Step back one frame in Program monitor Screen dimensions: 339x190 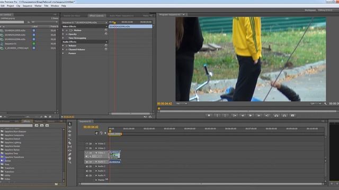tap(243, 116)
